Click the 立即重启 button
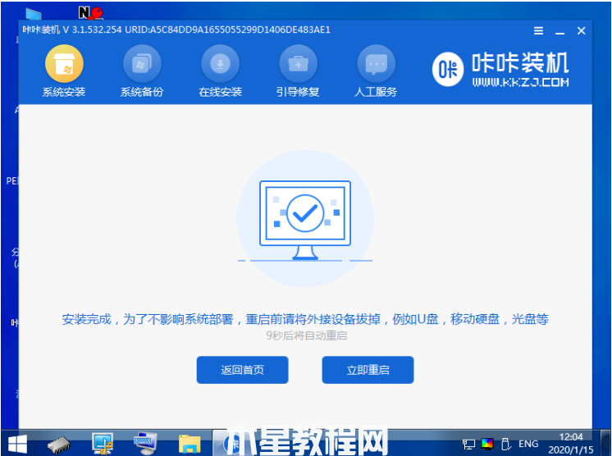Viewport: 612px width, 456px height. (x=368, y=370)
